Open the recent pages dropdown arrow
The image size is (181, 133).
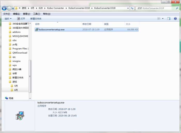(x=13, y=8)
